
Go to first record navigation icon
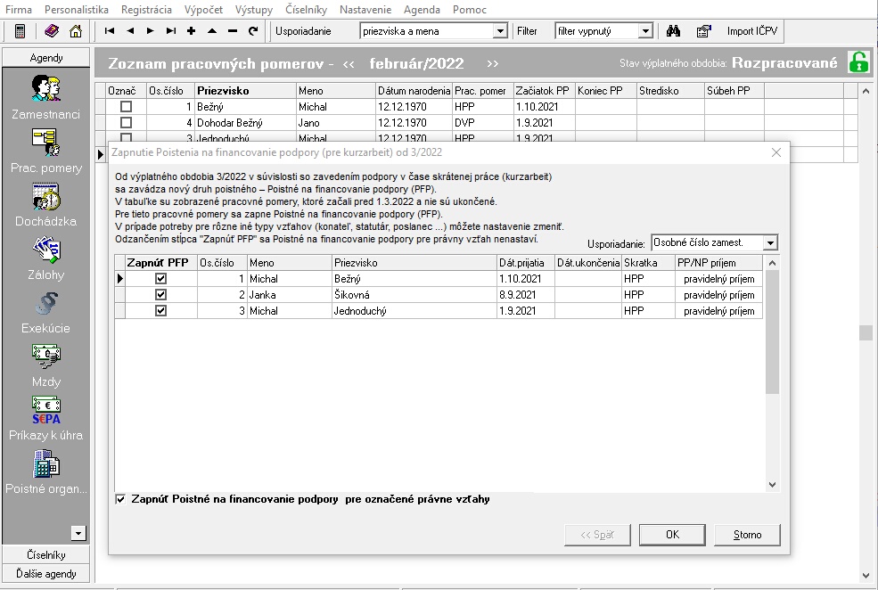109,31
